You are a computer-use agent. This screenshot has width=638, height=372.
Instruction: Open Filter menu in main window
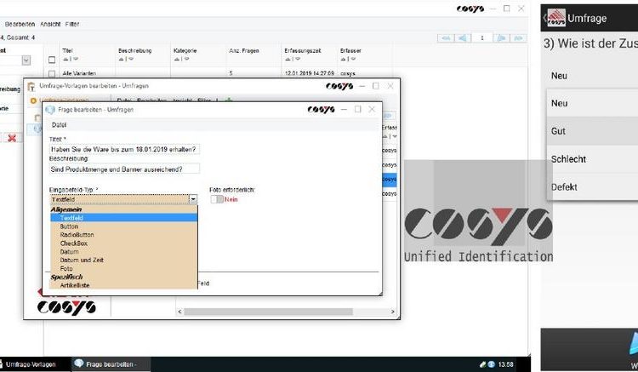point(72,25)
